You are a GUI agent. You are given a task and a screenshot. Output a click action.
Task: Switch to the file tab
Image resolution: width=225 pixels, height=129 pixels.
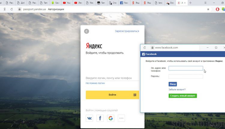[x=90, y=3]
